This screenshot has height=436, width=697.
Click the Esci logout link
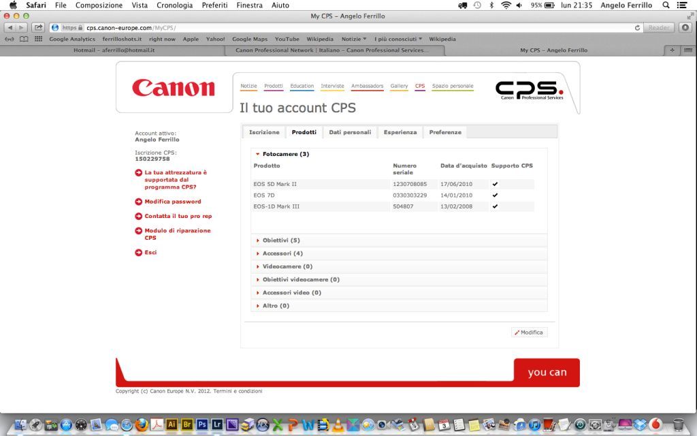[x=150, y=253]
